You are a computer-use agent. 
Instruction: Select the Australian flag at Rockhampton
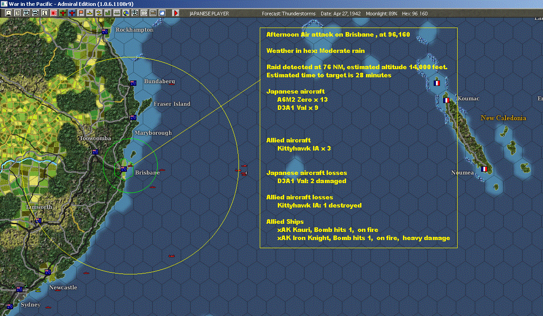pyautogui.click(x=105, y=32)
